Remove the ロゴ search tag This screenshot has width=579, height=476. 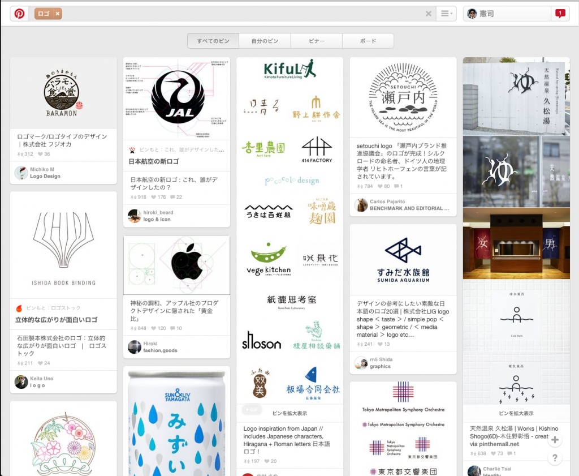point(58,14)
